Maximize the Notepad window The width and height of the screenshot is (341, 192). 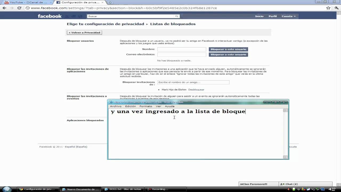[275, 102]
